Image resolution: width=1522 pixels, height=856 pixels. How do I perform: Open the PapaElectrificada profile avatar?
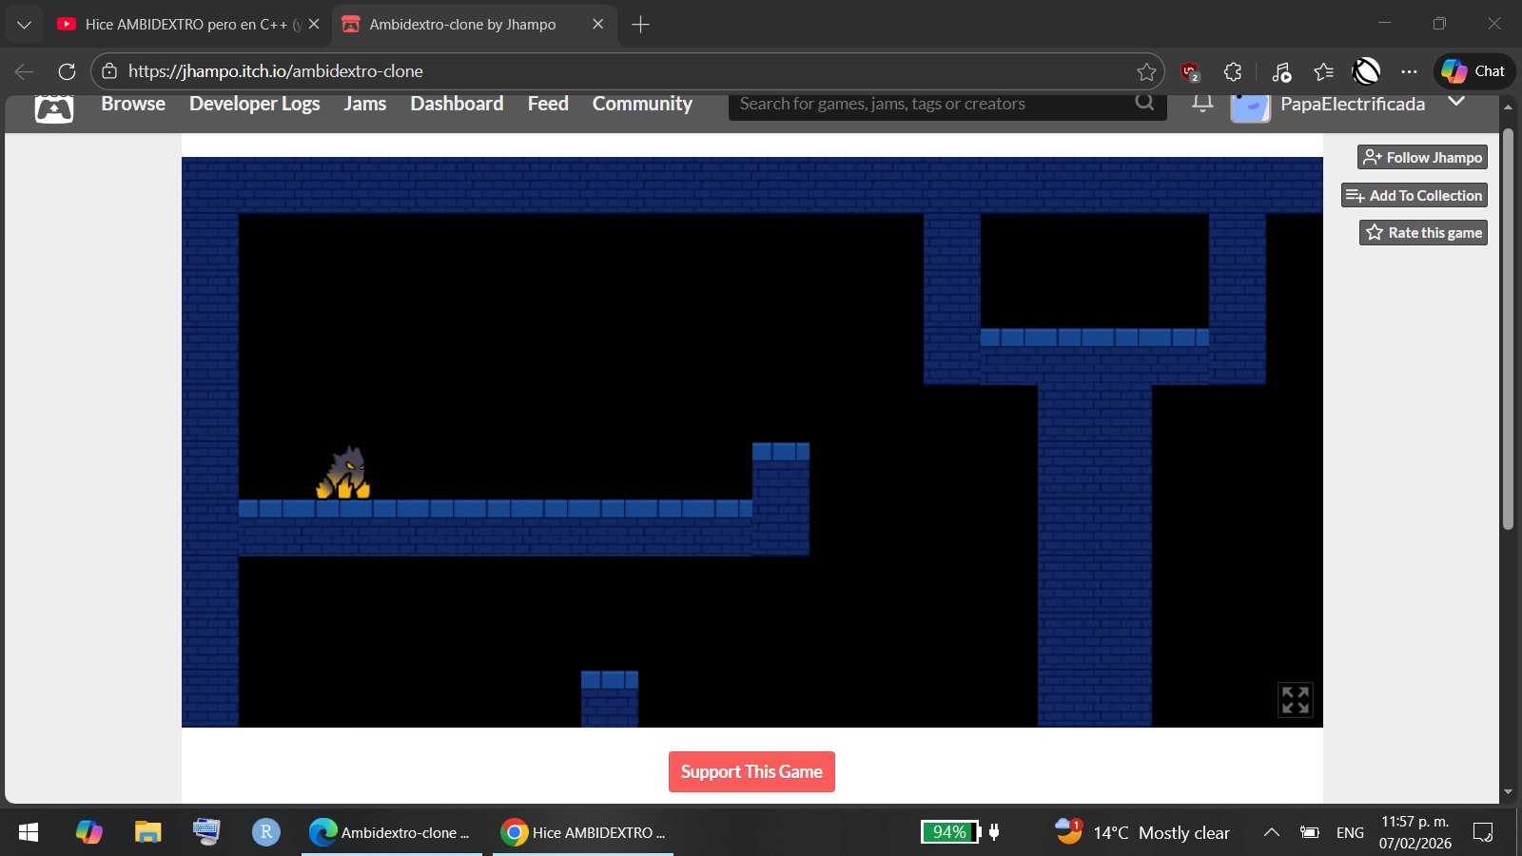(x=1250, y=107)
